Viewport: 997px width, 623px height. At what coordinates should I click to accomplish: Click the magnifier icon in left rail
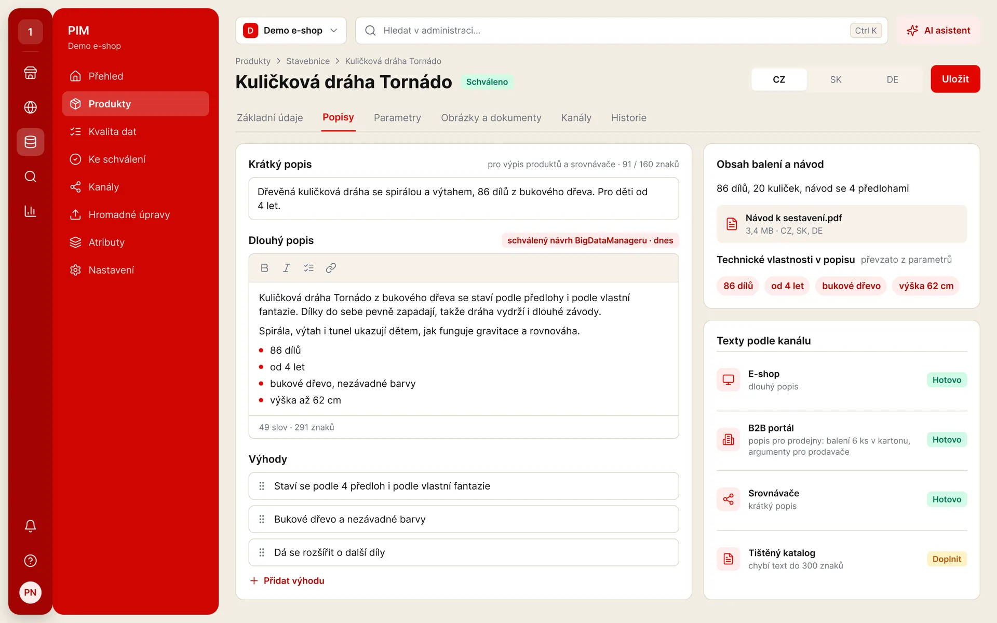[x=30, y=177]
